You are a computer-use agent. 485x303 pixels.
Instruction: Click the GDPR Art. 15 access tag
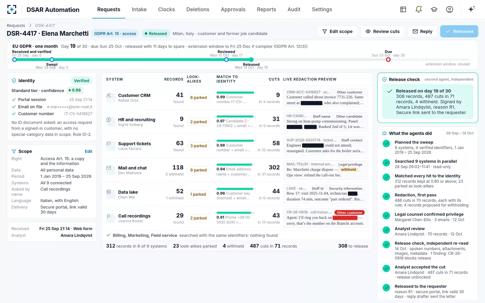click(115, 33)
